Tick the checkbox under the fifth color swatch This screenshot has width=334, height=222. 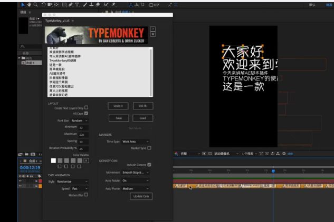click(x=79, y=166)
